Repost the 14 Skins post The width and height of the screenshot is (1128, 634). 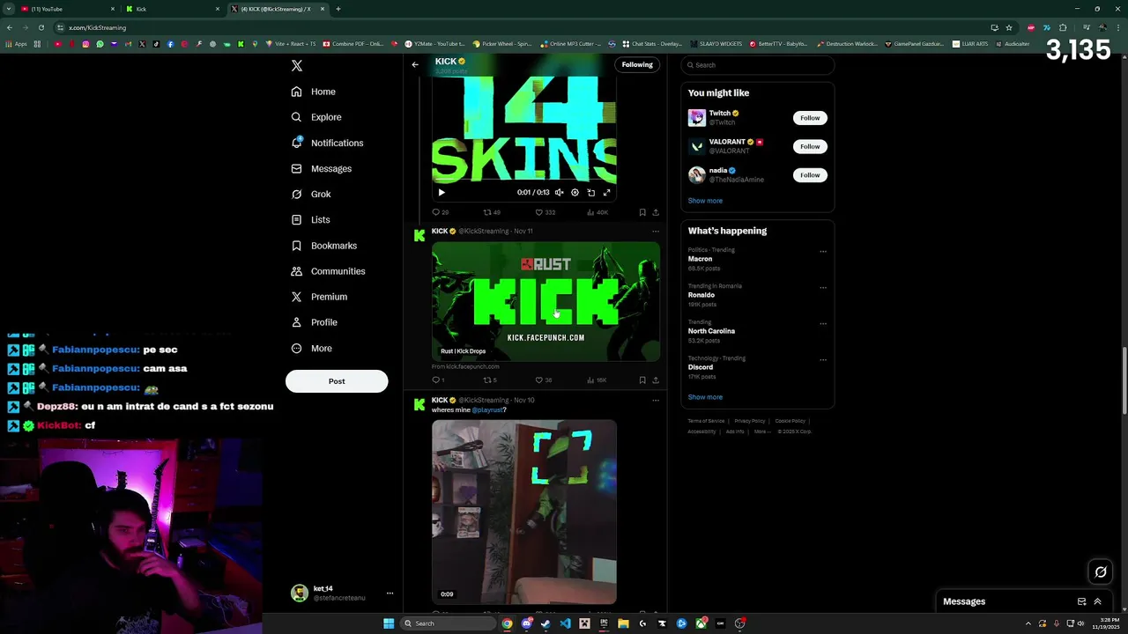492,212
